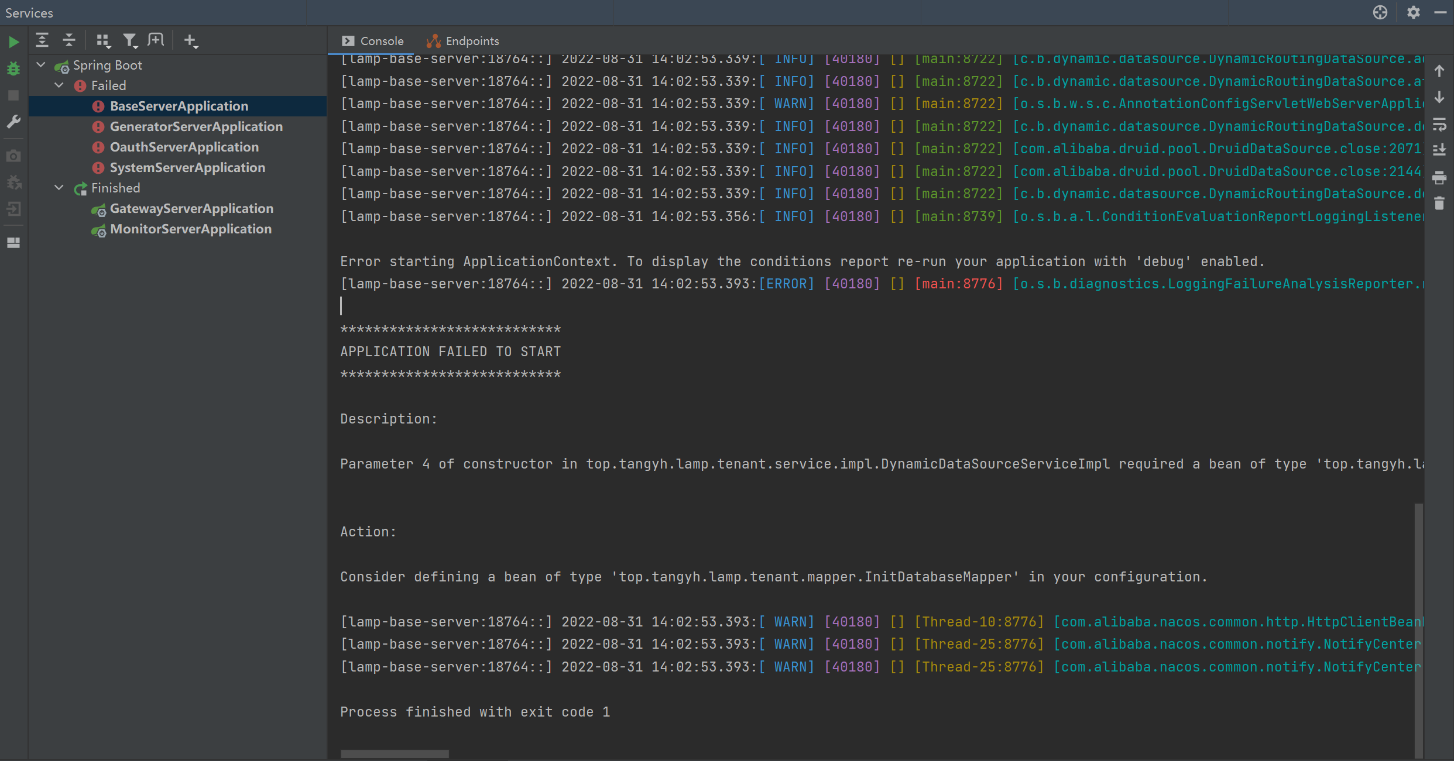
Task: Switch to the Endpoints tab
Action: 462,41
